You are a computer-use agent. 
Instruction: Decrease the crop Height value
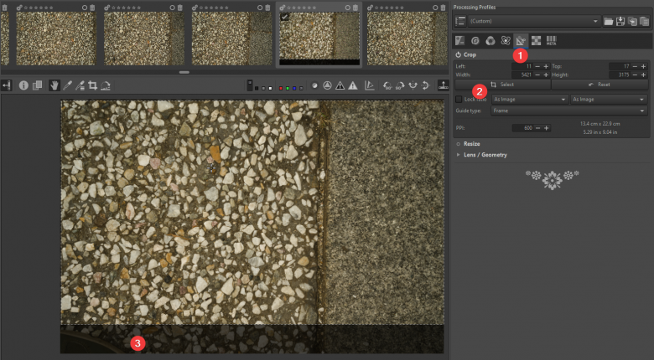(x=635, y=75)
